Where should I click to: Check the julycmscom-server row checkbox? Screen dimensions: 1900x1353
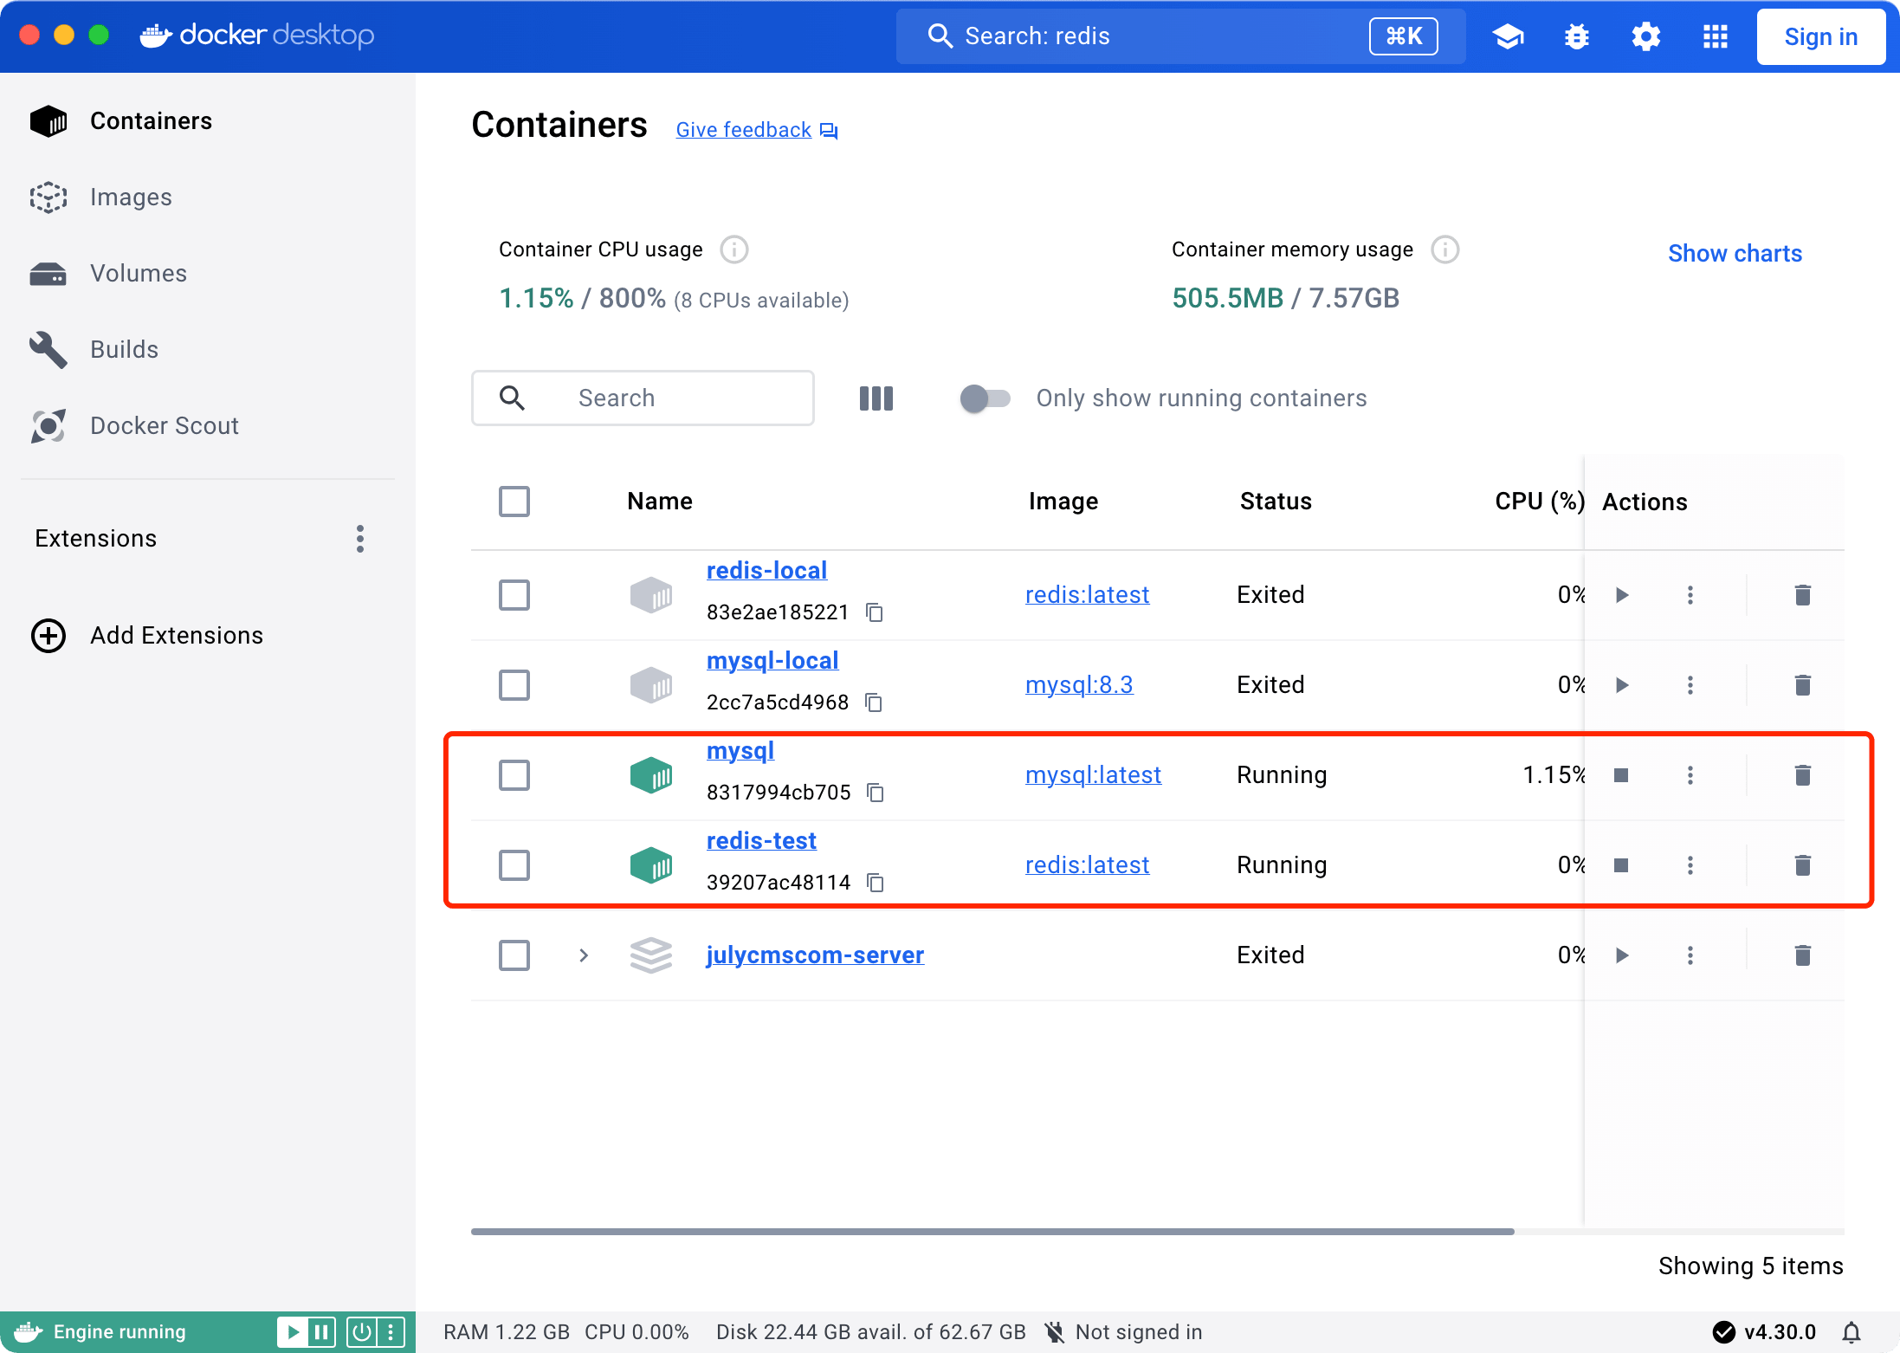click(x=514, y=955)
